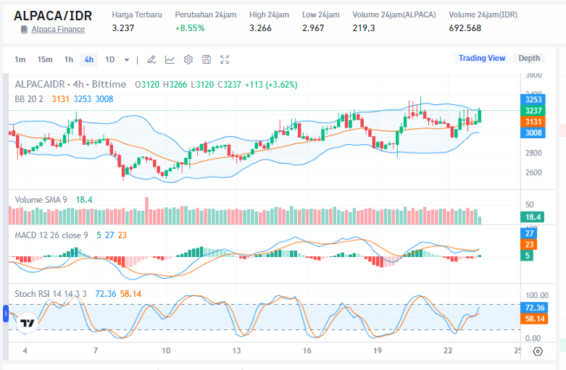
Task: Open the indicators line chart icon
Action: pos(170,59)
